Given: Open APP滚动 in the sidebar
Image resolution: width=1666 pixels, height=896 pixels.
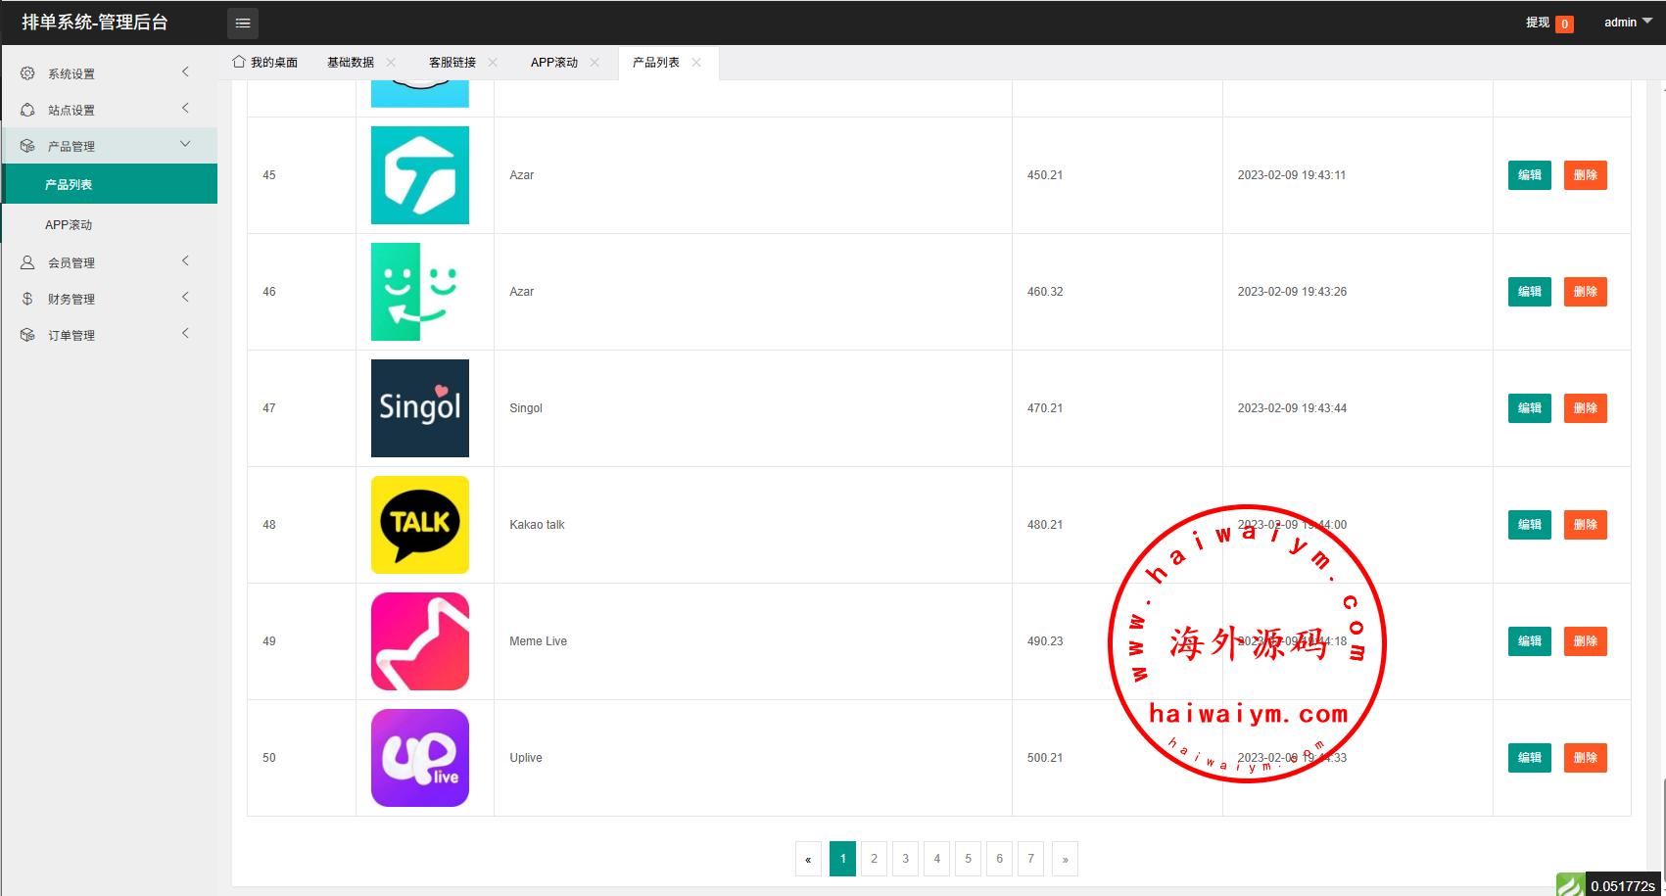Looking at the screenshot, I should click(69, 225).
